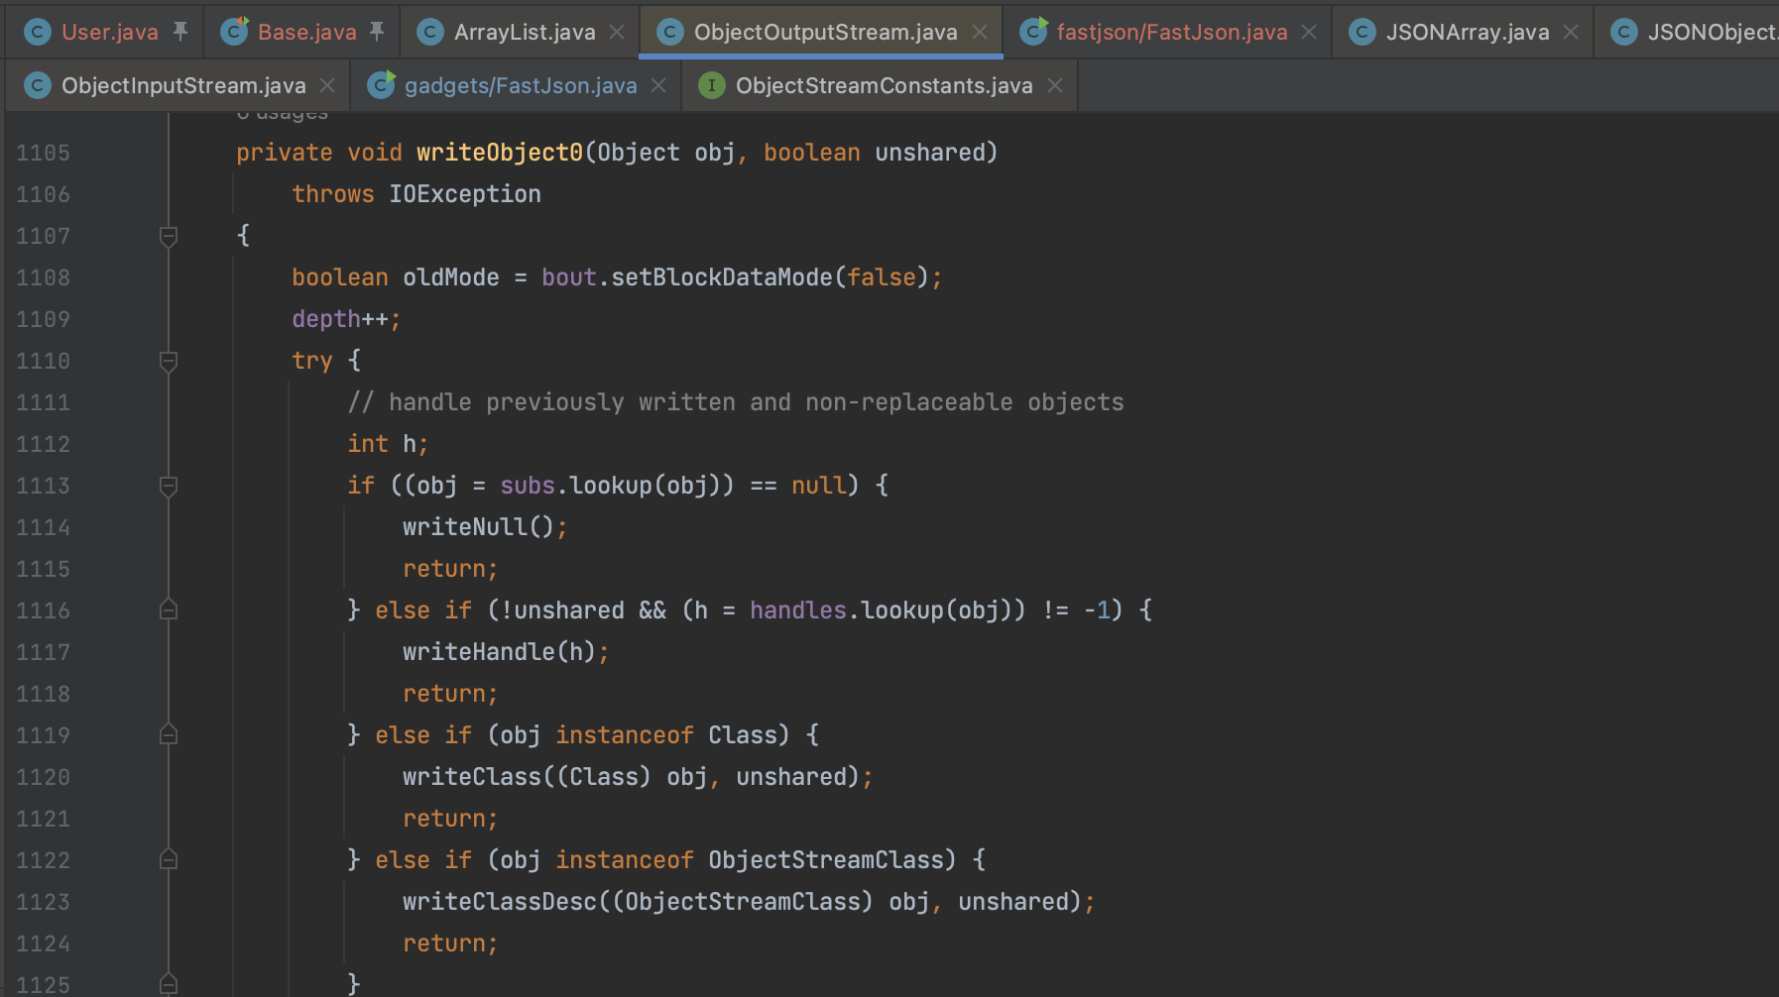
Task: Click the class icon on ArrayList.java tab
Action: click(429, 32)
